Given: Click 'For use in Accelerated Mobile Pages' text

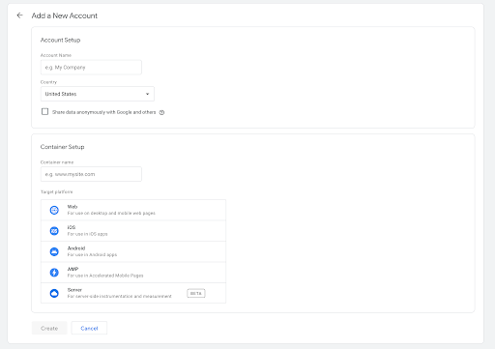Looking at the screenshot, I should pyautogui.click(x=105, y=276).
